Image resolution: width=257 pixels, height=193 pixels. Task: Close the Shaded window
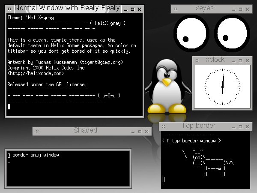tap(146, 132)
